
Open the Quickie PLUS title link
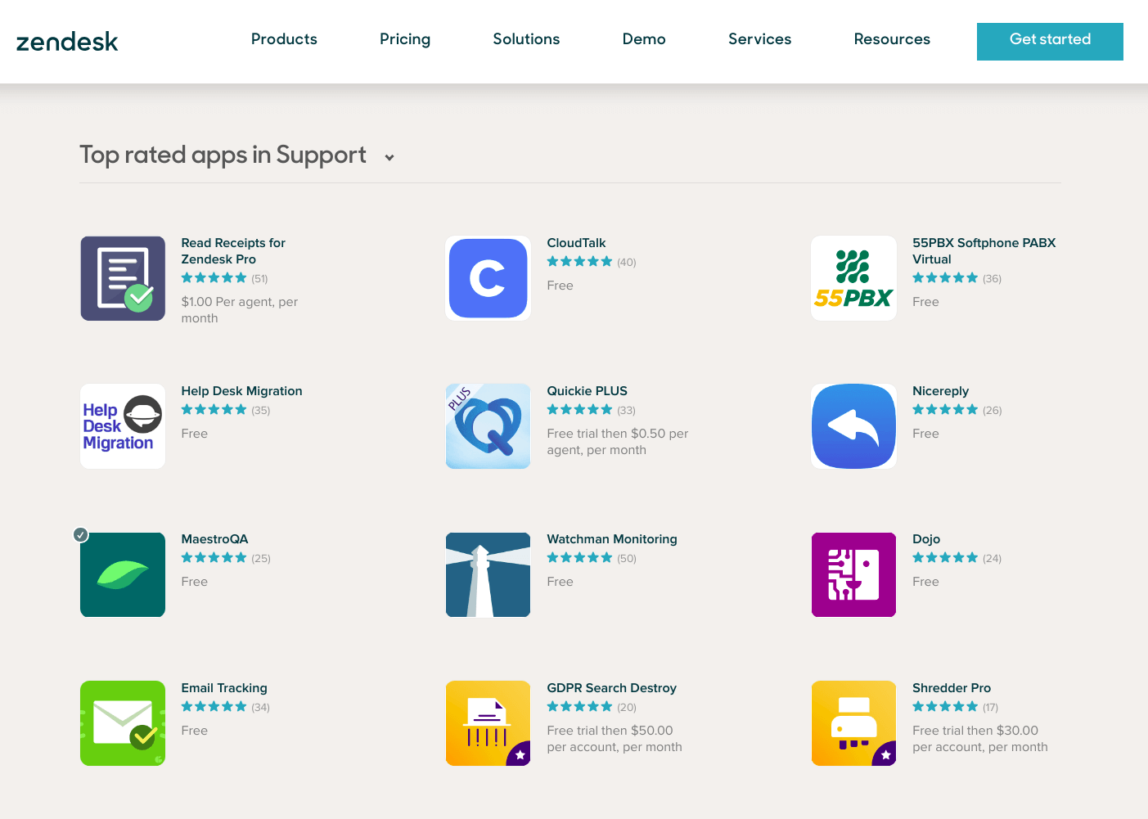click(587, 391)
